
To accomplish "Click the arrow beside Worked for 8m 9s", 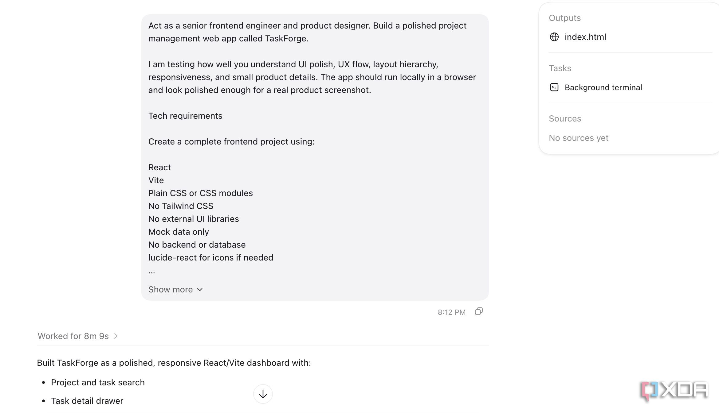I will 116,336.
